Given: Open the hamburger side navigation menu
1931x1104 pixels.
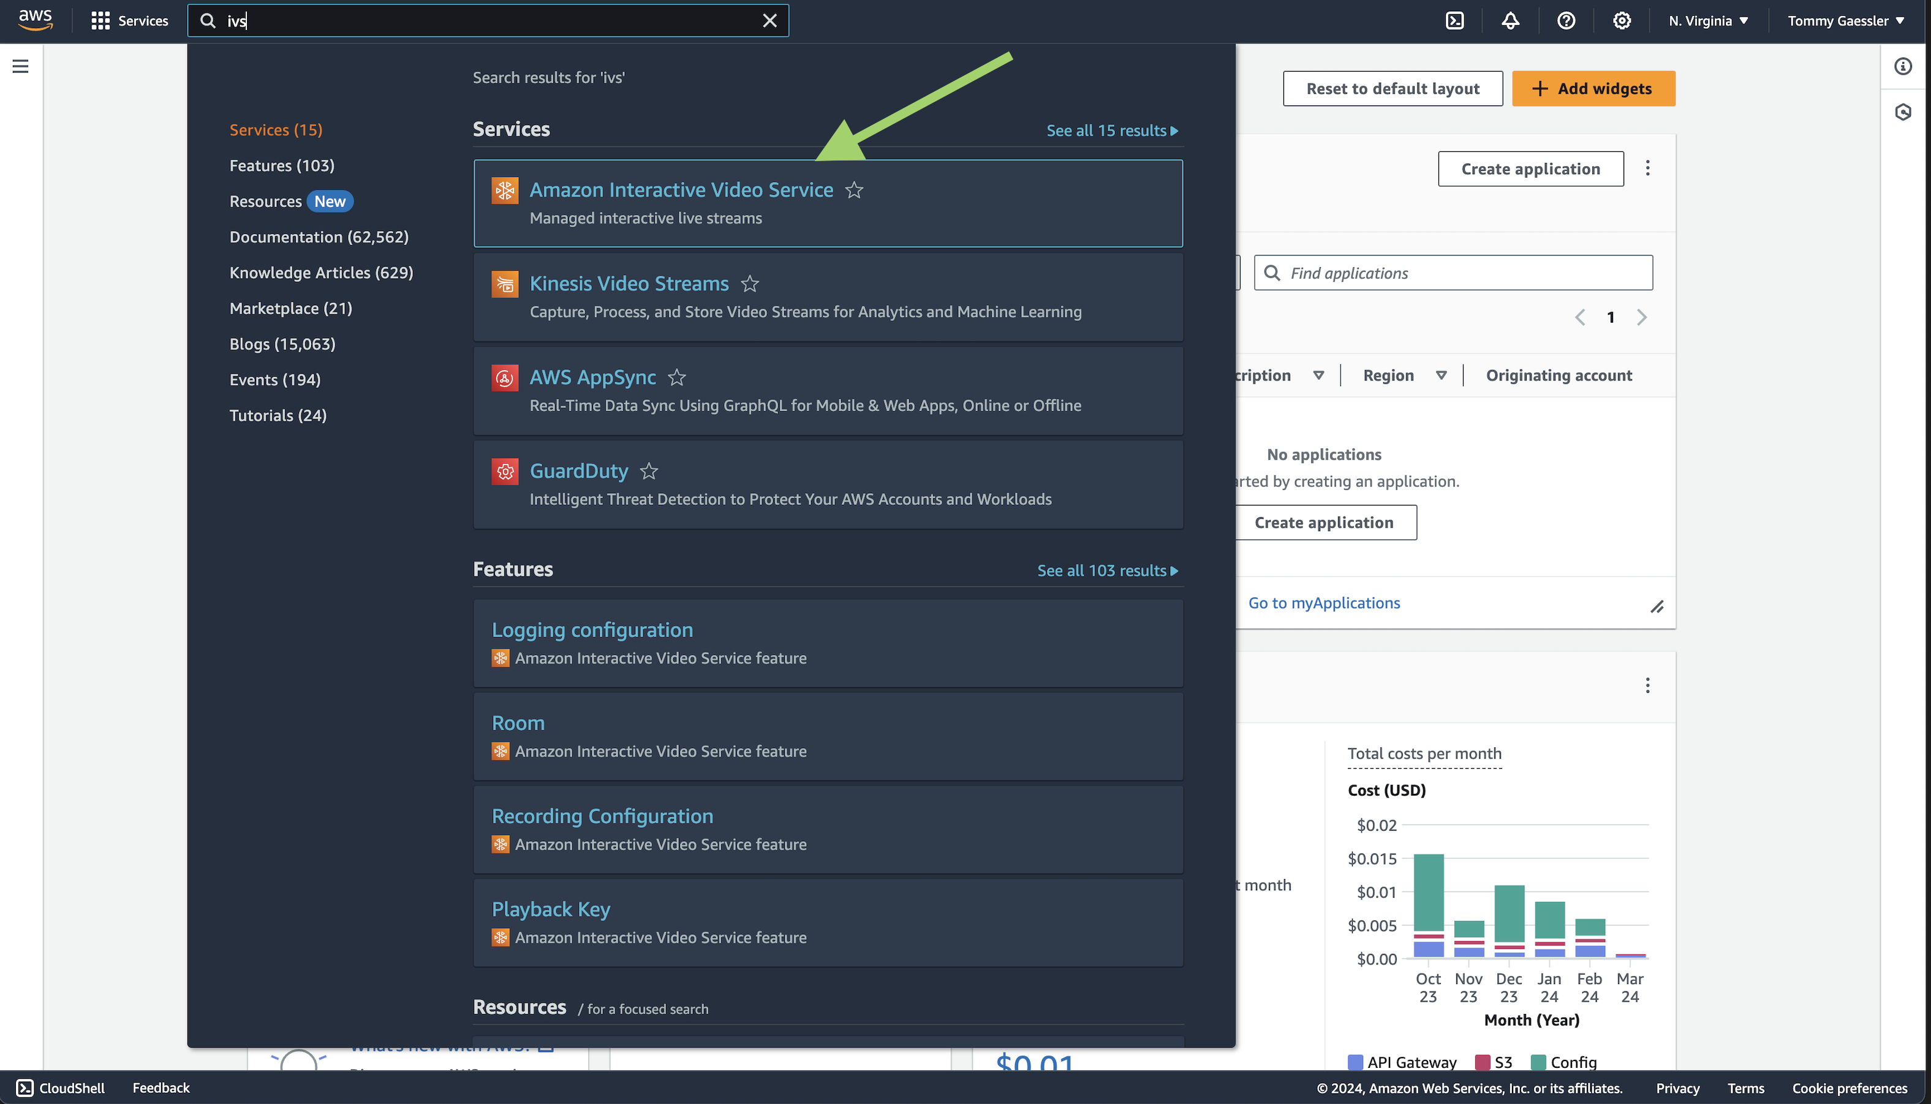Looking at the screenshot, I should pos(20,67).
